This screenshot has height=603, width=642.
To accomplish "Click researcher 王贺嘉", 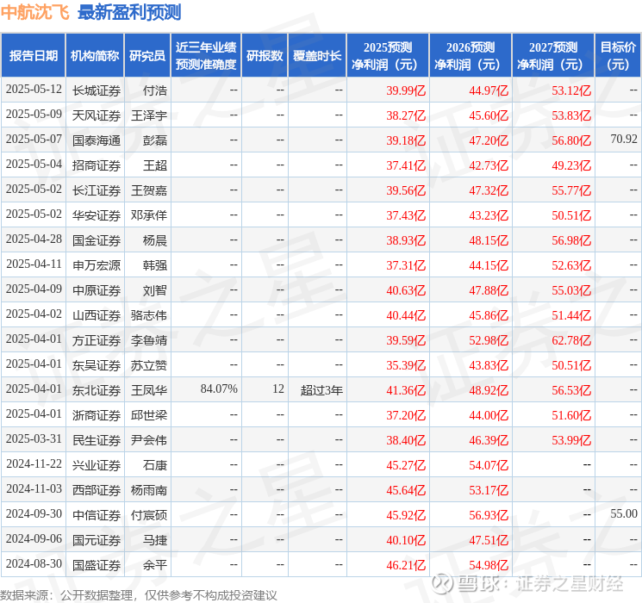I will [148, 190].
